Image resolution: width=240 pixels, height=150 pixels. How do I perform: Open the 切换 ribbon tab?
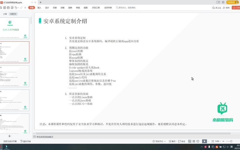click(55, 8)
